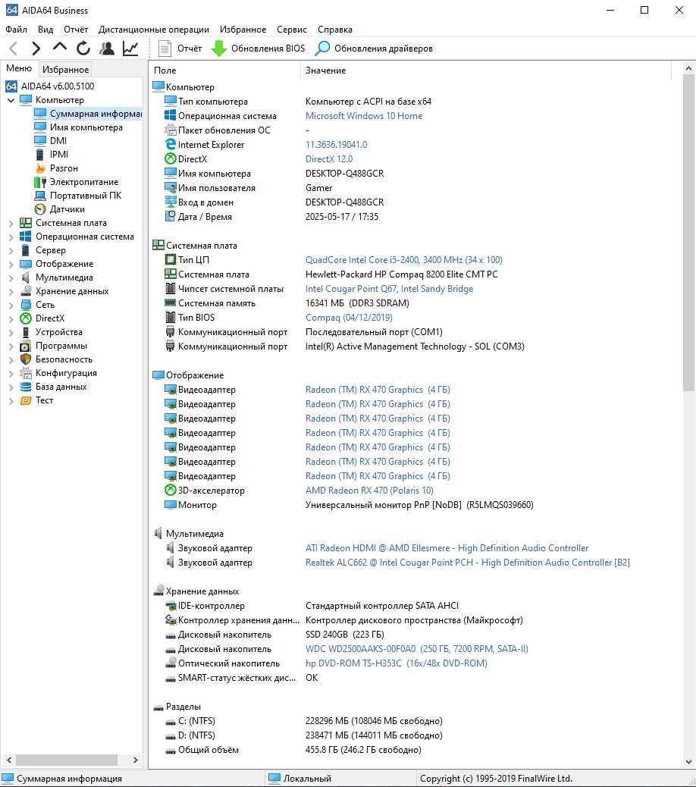696x787 pixels.
Task: Open the Сервис menu
Action: click(292, 29)
